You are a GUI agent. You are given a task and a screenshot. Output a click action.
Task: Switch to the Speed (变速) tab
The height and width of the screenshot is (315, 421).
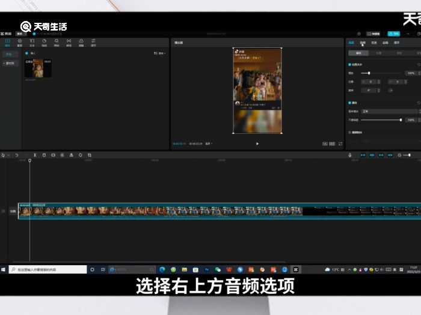click(x=373, y=43)
